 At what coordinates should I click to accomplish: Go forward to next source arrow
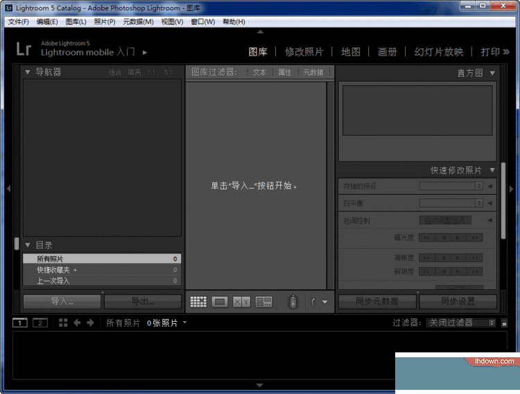(x=90, y=323)
